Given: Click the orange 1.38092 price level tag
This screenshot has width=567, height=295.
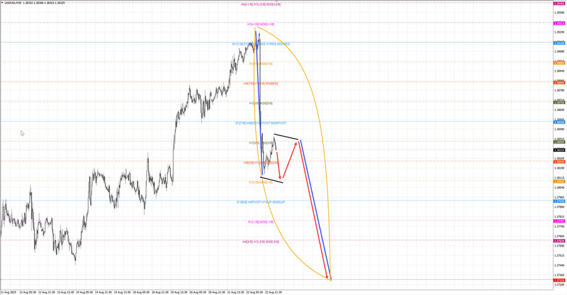Looking at the screenshot, I should point(559,182).
